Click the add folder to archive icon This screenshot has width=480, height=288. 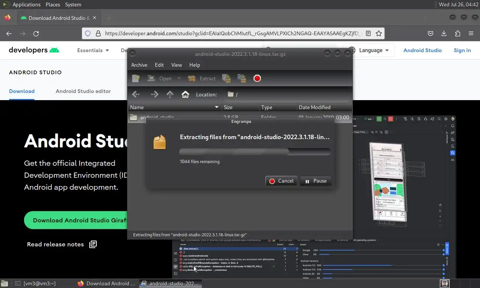(241, 78)
